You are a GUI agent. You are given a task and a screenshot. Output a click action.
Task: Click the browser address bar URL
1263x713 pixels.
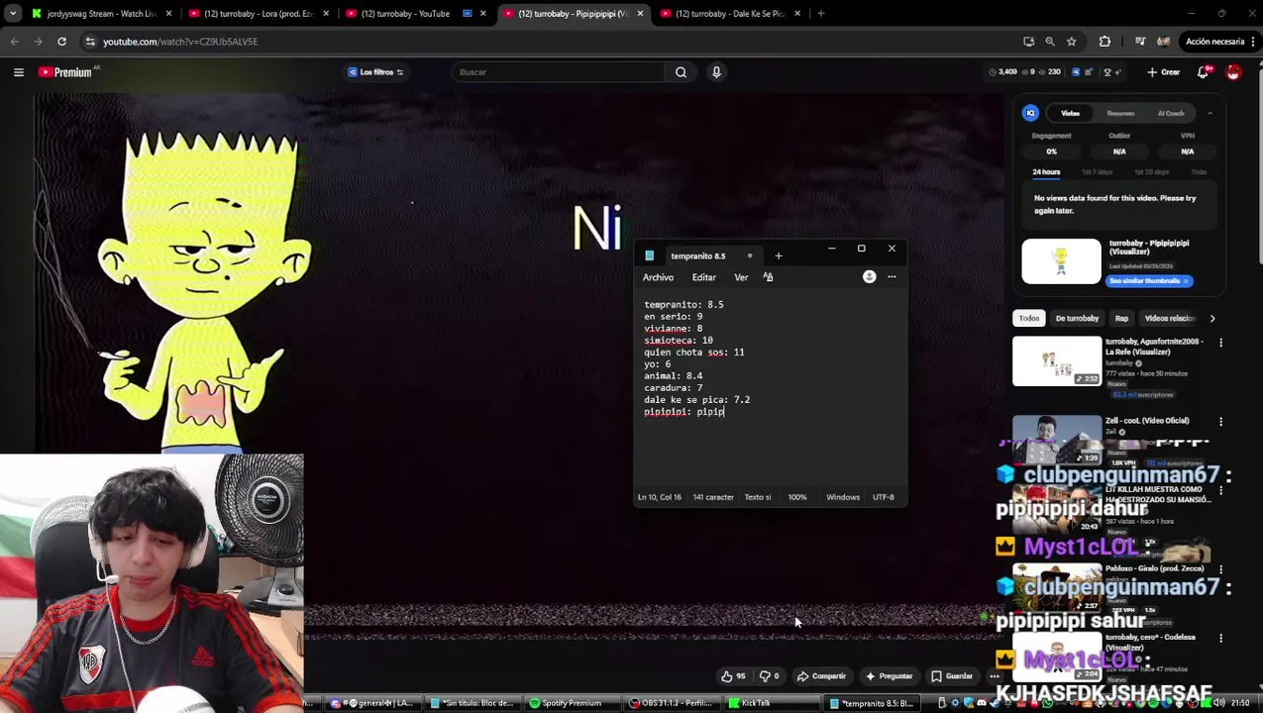click(x=180, y=42)
